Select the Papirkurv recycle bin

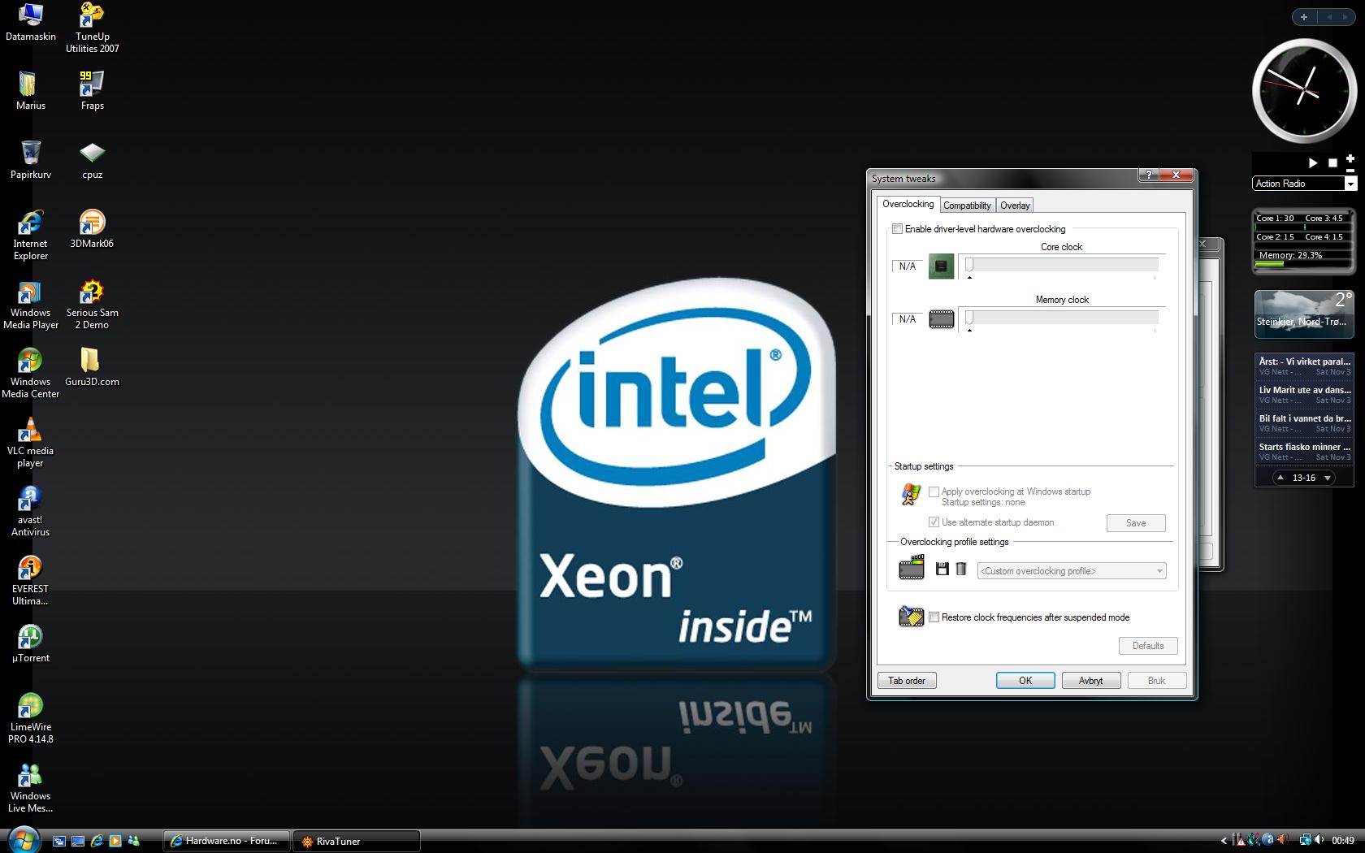pos(30,159)
